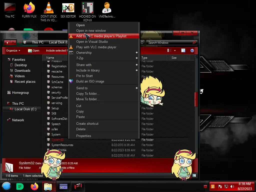Select Downloads in navigation pane

[22, 70]
